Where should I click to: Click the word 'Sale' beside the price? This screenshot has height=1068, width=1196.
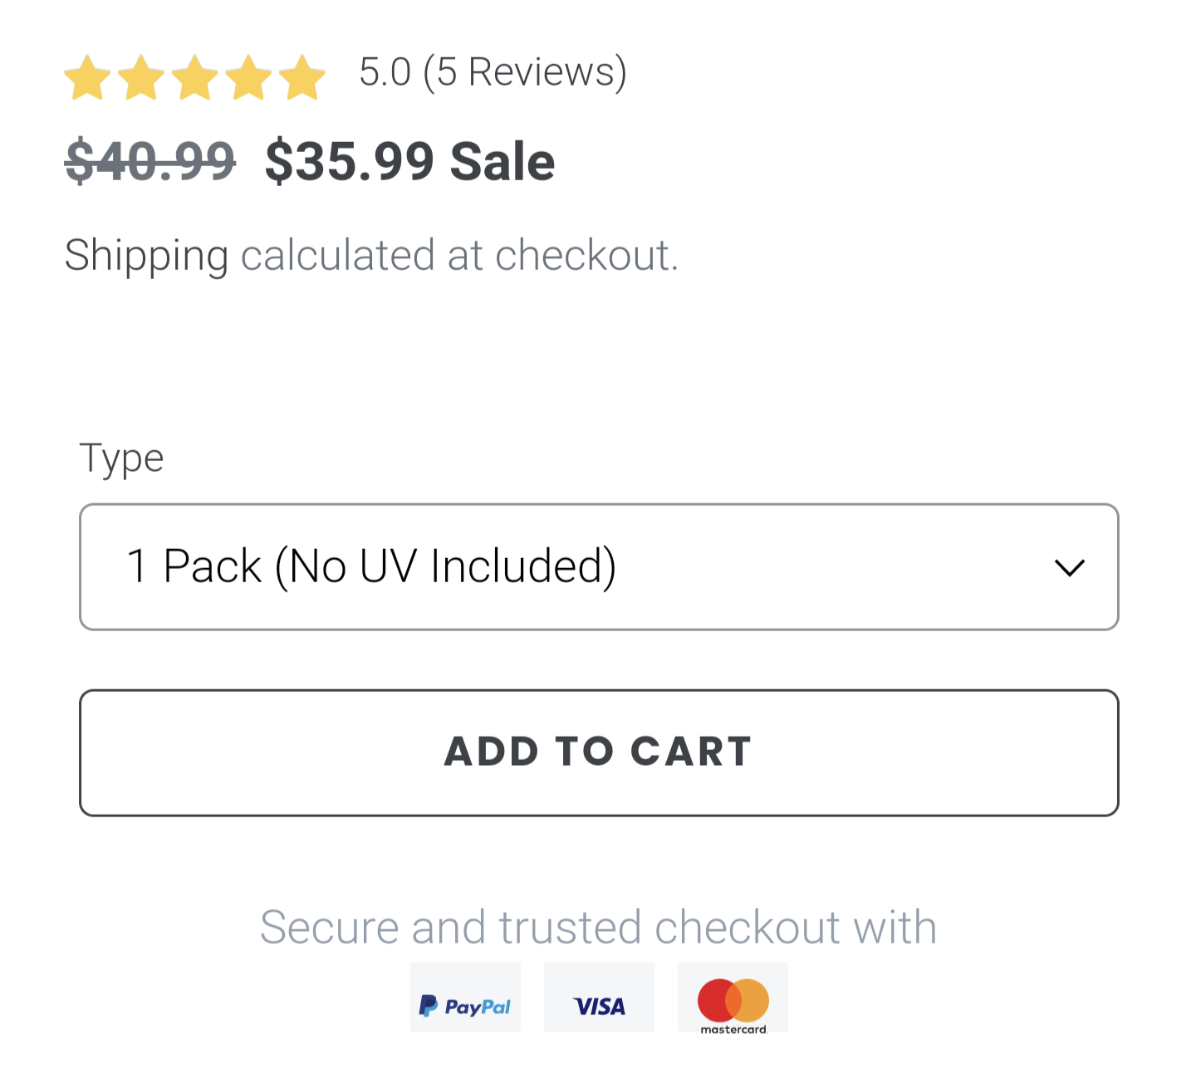point(502,161)
